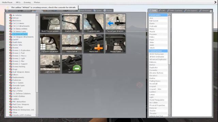Click the Other category icon

[x=11, y=113]
